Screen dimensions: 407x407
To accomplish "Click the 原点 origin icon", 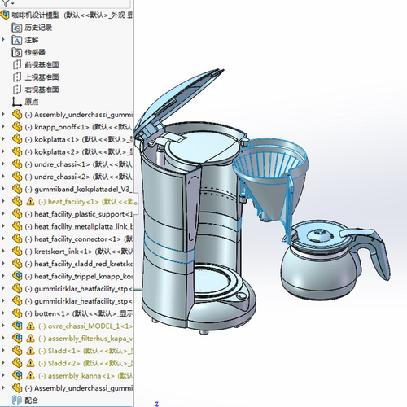I will (17, 102).
